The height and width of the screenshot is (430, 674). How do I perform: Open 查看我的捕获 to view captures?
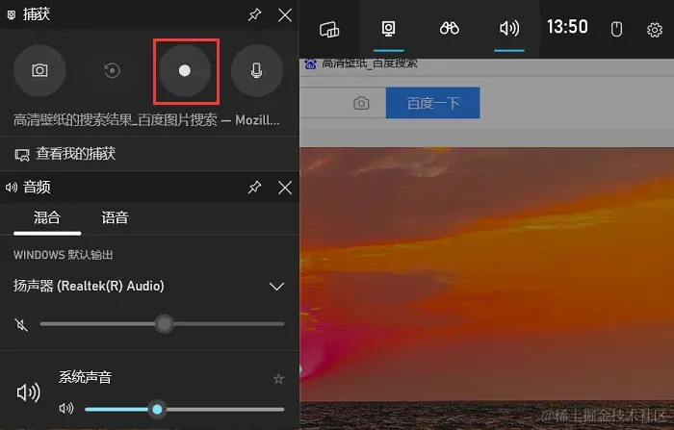[65, 154]
